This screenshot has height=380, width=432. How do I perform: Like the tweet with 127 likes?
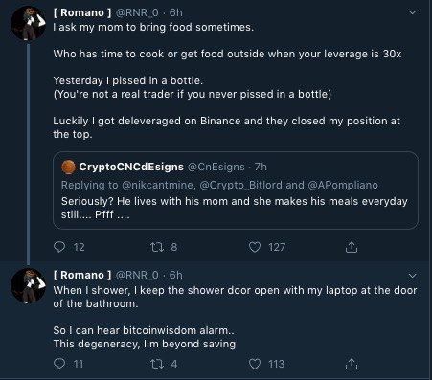pos(255,247)
